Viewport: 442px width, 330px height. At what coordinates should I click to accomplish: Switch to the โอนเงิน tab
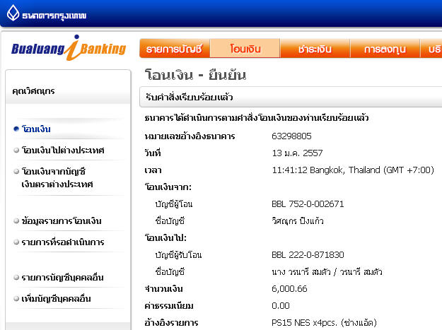coord(245,49)
